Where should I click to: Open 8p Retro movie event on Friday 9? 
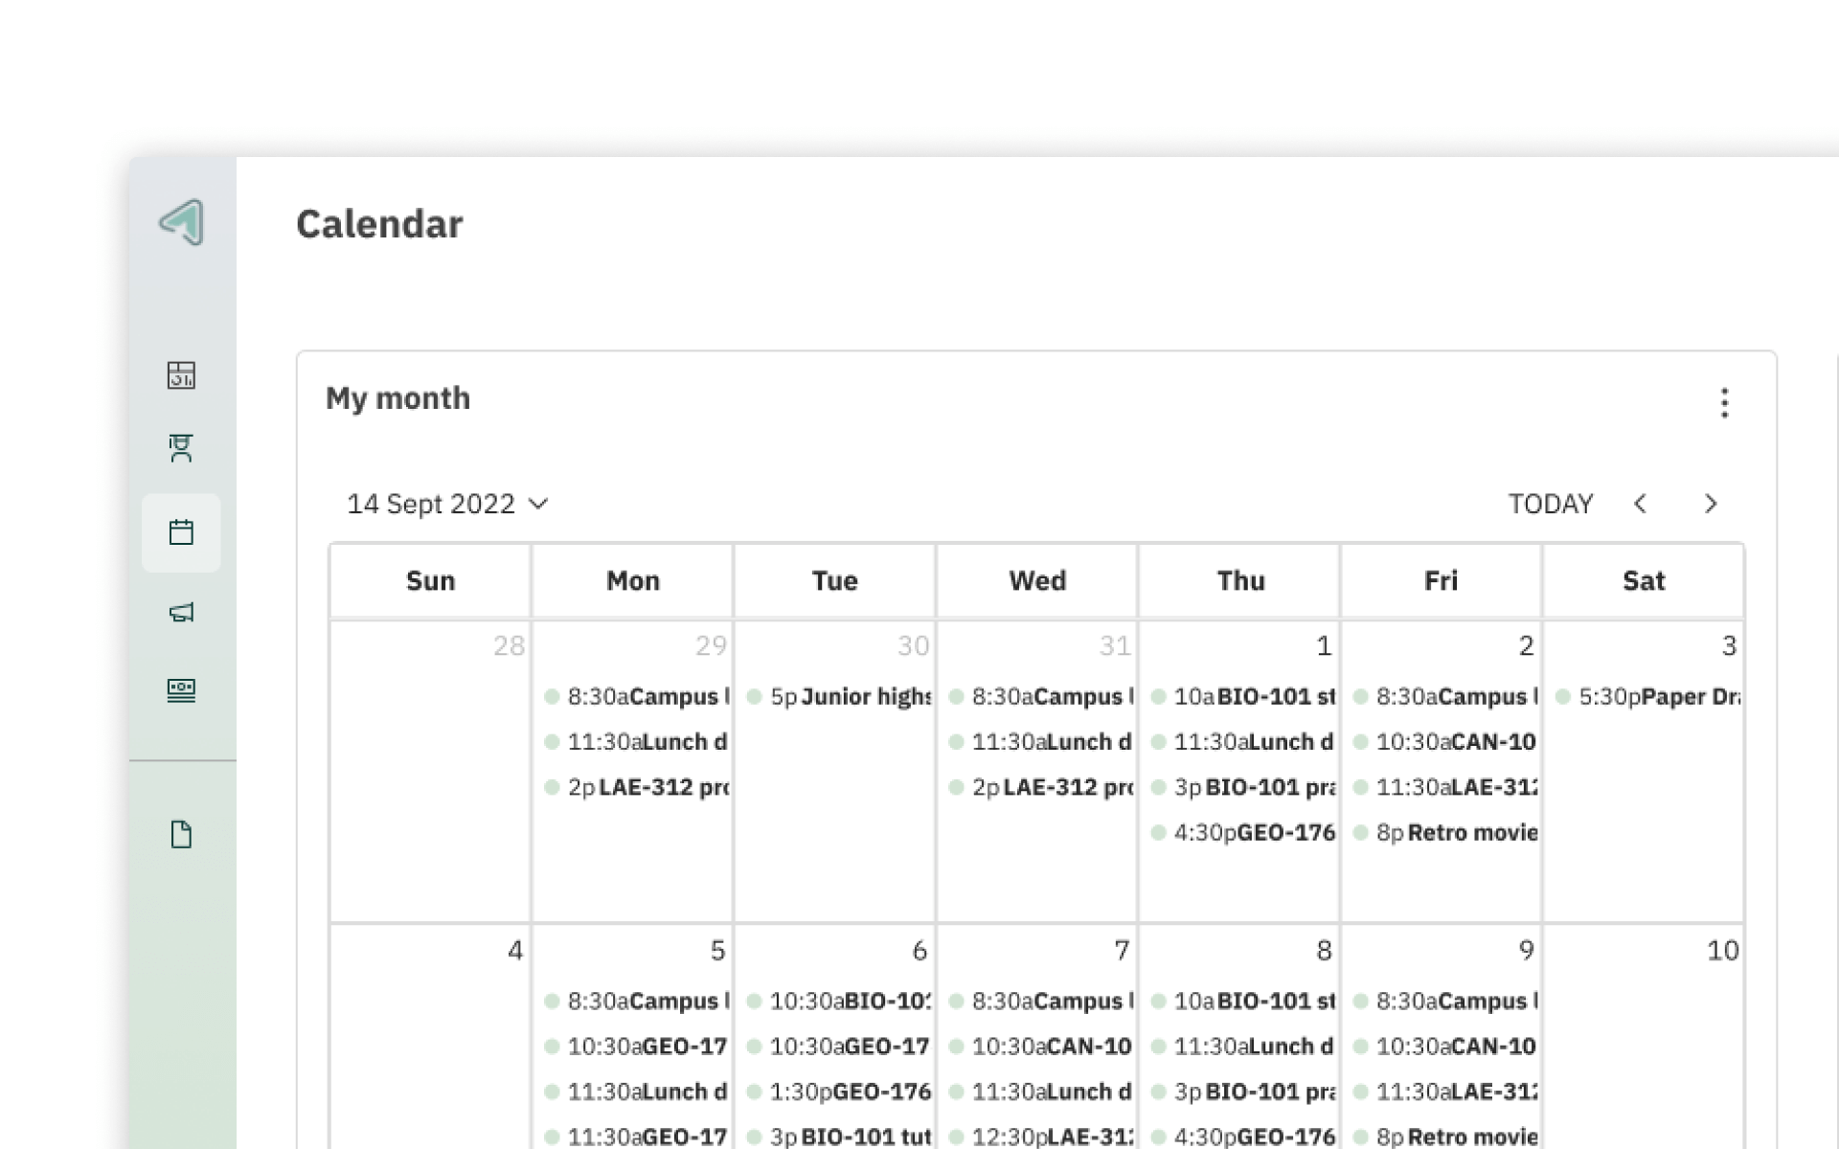point(1445,1137)
